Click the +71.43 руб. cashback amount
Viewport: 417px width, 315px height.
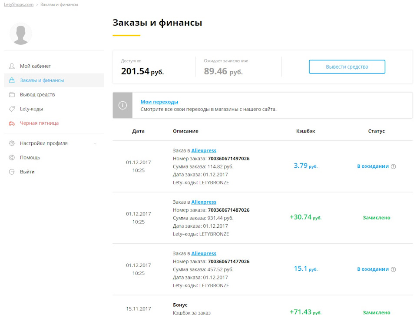[x=305, y=312]
